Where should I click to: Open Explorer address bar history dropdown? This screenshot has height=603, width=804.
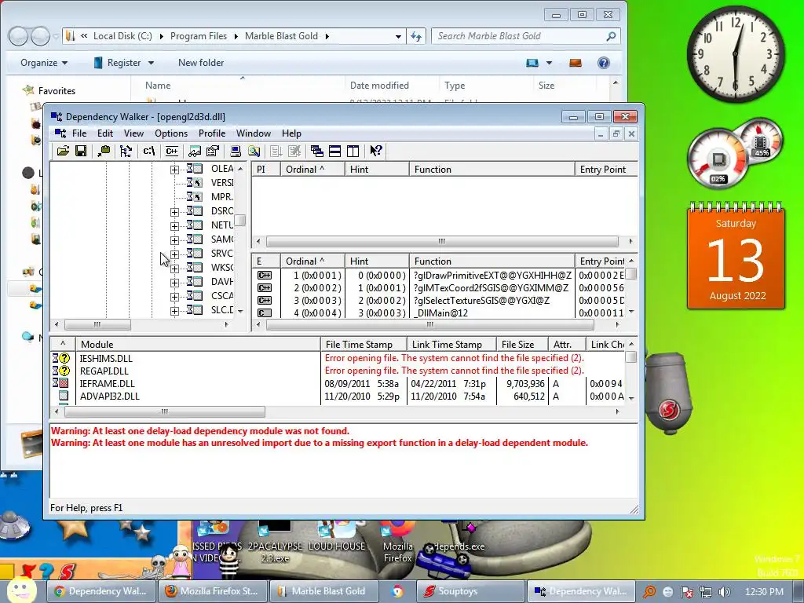[398, 36]
